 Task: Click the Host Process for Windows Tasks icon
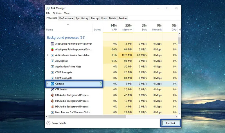click(x=52, y=113)
